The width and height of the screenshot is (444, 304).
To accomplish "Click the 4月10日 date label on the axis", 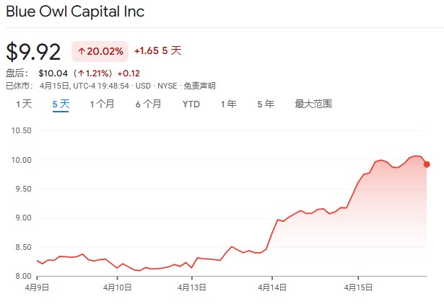I will click(x=118, y=286).
